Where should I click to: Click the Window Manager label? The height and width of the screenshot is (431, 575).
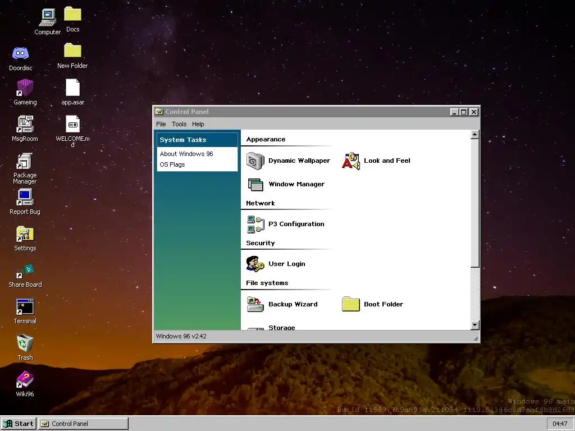(296, 184)
